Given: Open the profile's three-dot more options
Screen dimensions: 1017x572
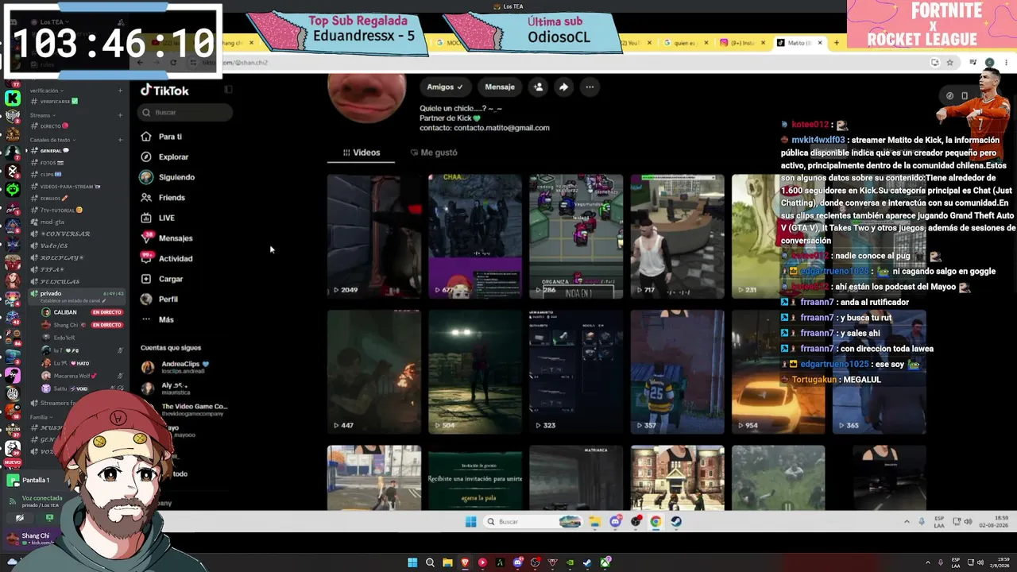Looking at the screenshot, I should coord(590,87).
